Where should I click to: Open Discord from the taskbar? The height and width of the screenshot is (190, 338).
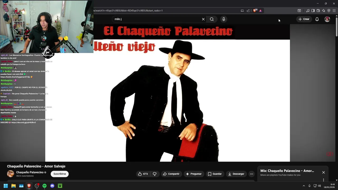[52, 186]
